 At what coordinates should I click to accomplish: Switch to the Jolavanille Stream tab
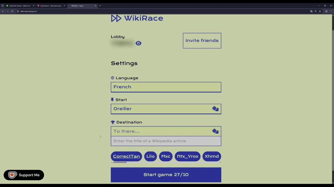coord(20,6)
